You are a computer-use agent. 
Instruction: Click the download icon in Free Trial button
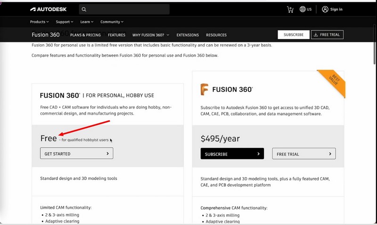tap(316, 35)
